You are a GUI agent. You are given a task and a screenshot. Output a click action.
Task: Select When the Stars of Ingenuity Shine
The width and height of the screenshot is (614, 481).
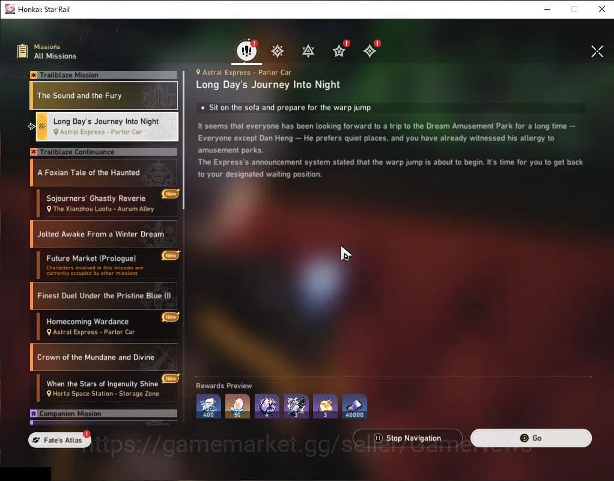point(107,388)
